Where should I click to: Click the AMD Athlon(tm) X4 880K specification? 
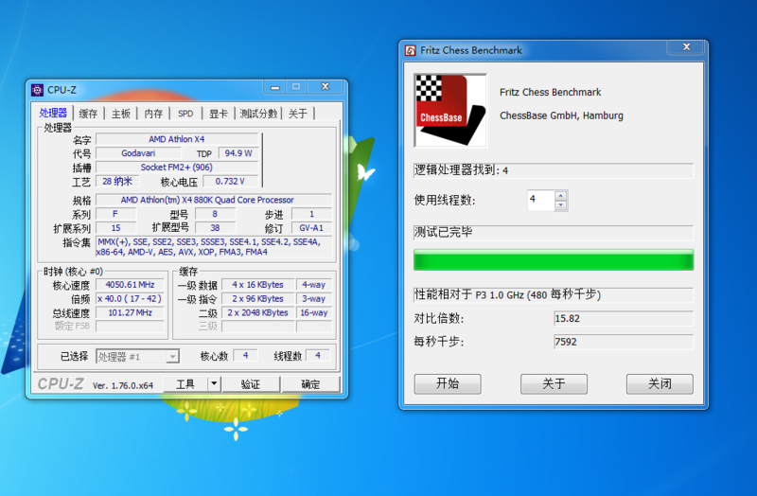pos(214,200)
